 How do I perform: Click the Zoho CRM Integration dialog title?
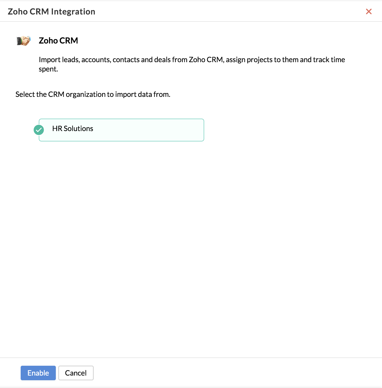click(x=51, y=12)
